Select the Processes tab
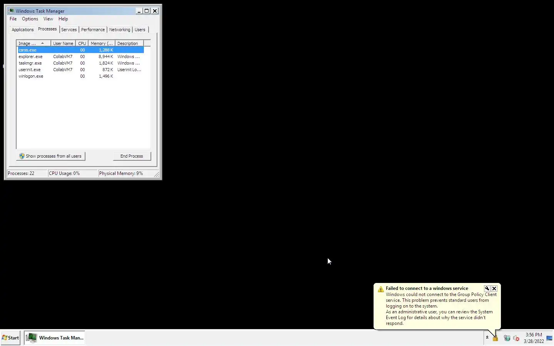The height and width of the screenshot is (346, 554). point(47,29)
